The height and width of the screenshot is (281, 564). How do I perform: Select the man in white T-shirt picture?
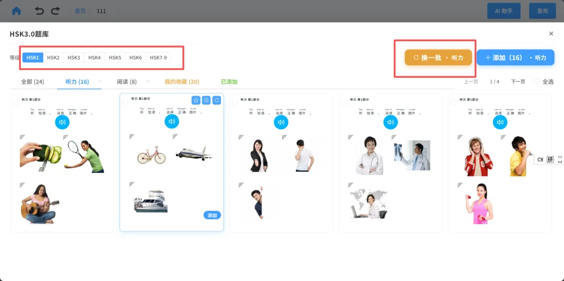point(303,156)
